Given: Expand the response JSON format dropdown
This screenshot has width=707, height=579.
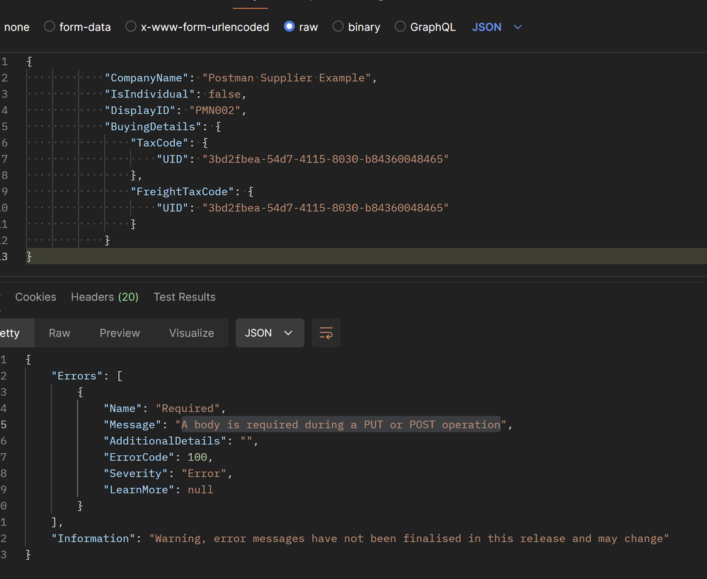Looking at the screenshot, I should pyautogui.click(x=270, y=333).
